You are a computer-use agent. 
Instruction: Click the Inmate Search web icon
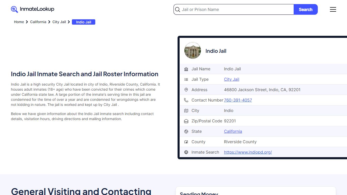tap(186, 152)
